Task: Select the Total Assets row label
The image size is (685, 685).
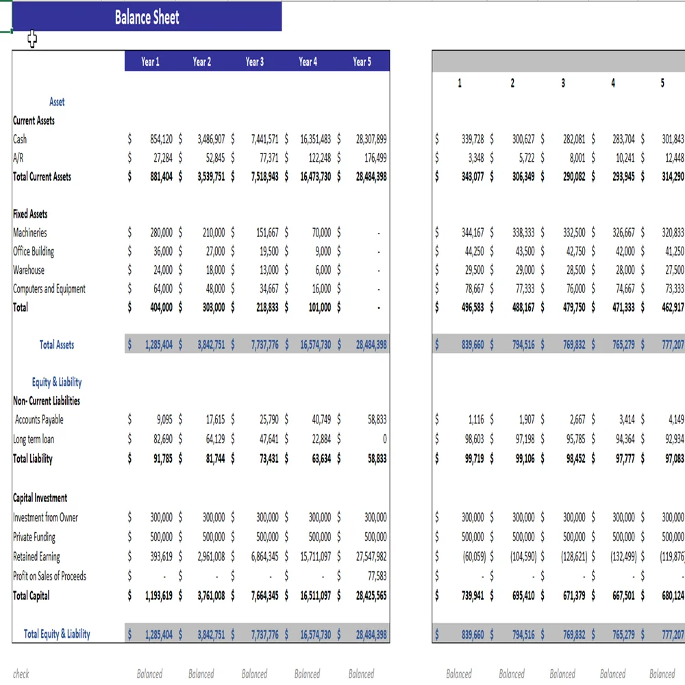Action: (x=56, y=345)
